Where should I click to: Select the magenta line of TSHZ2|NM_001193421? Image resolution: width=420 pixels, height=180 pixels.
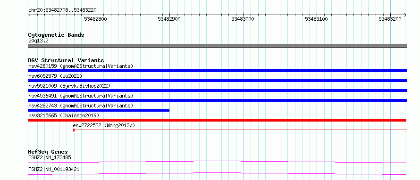[x=217, y=173]
